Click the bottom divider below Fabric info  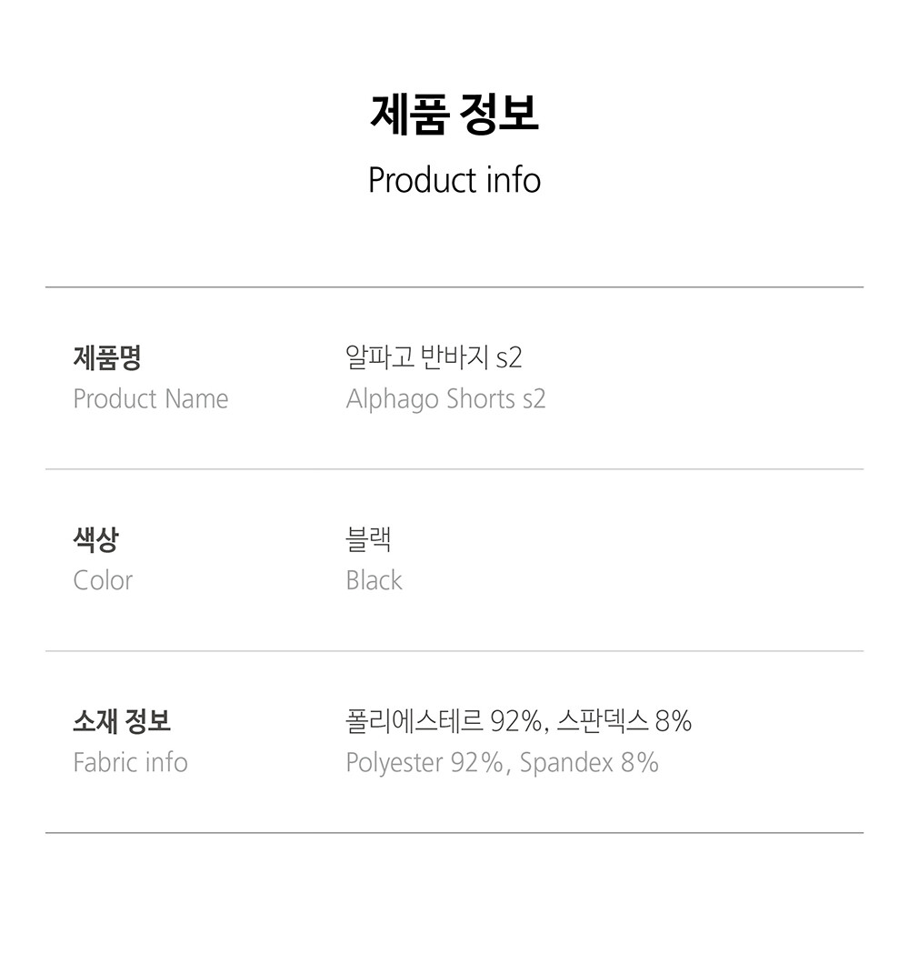click(x=454, y=832)
